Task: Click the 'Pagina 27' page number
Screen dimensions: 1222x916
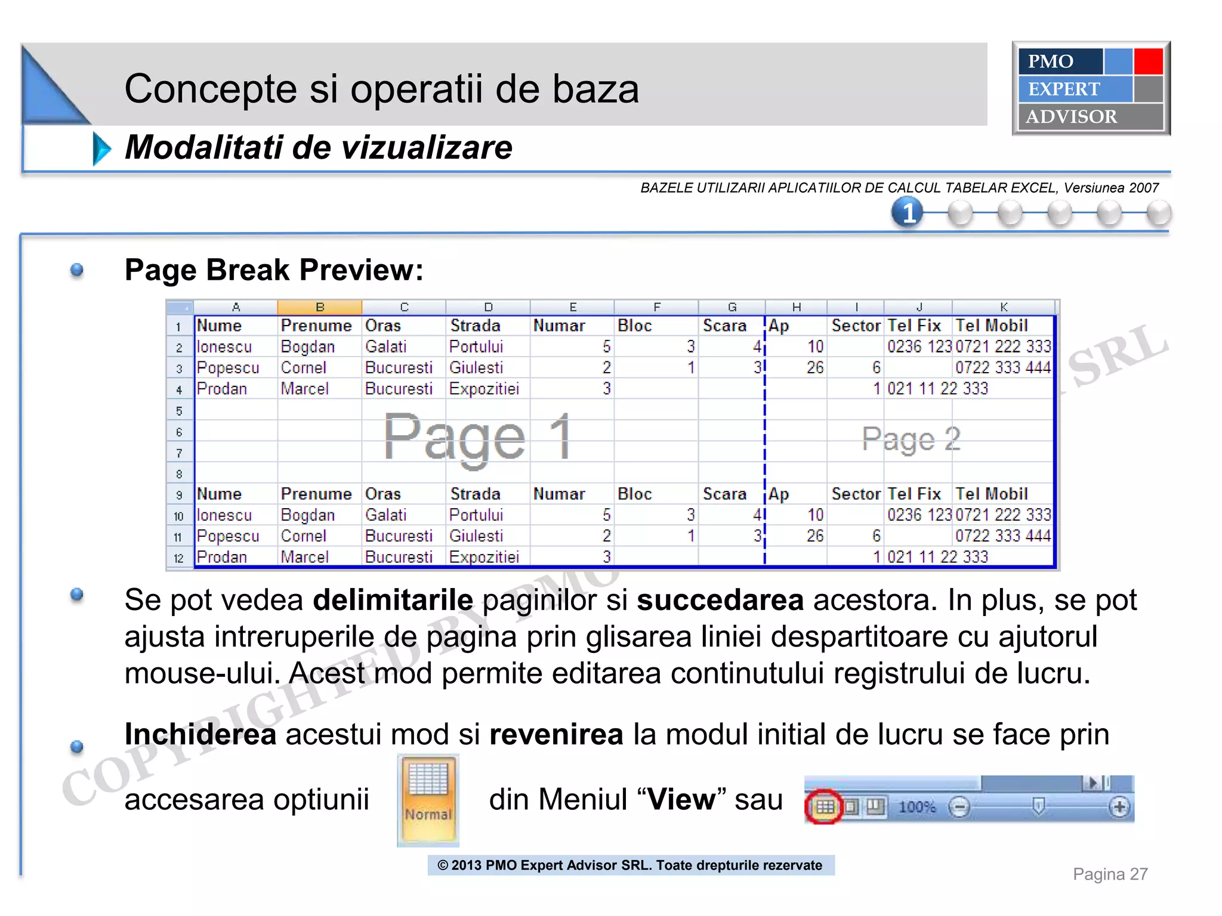Action: [x=1110, y=874]
